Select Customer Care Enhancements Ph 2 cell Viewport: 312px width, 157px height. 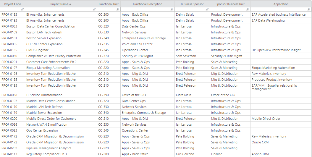point(61,62)
